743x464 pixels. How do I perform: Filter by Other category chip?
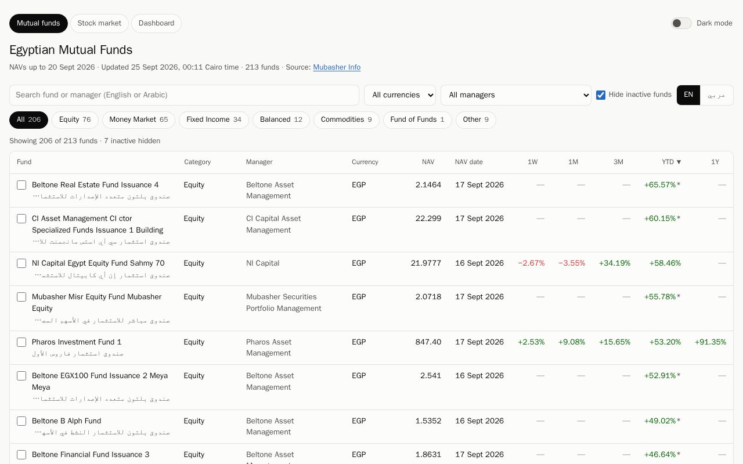[476, 119]
